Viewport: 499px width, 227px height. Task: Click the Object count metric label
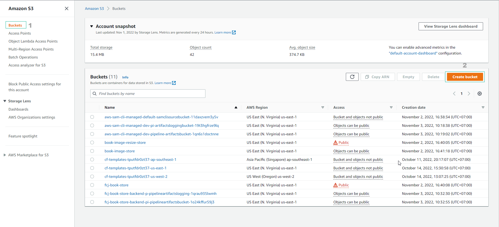click(201, 48)
